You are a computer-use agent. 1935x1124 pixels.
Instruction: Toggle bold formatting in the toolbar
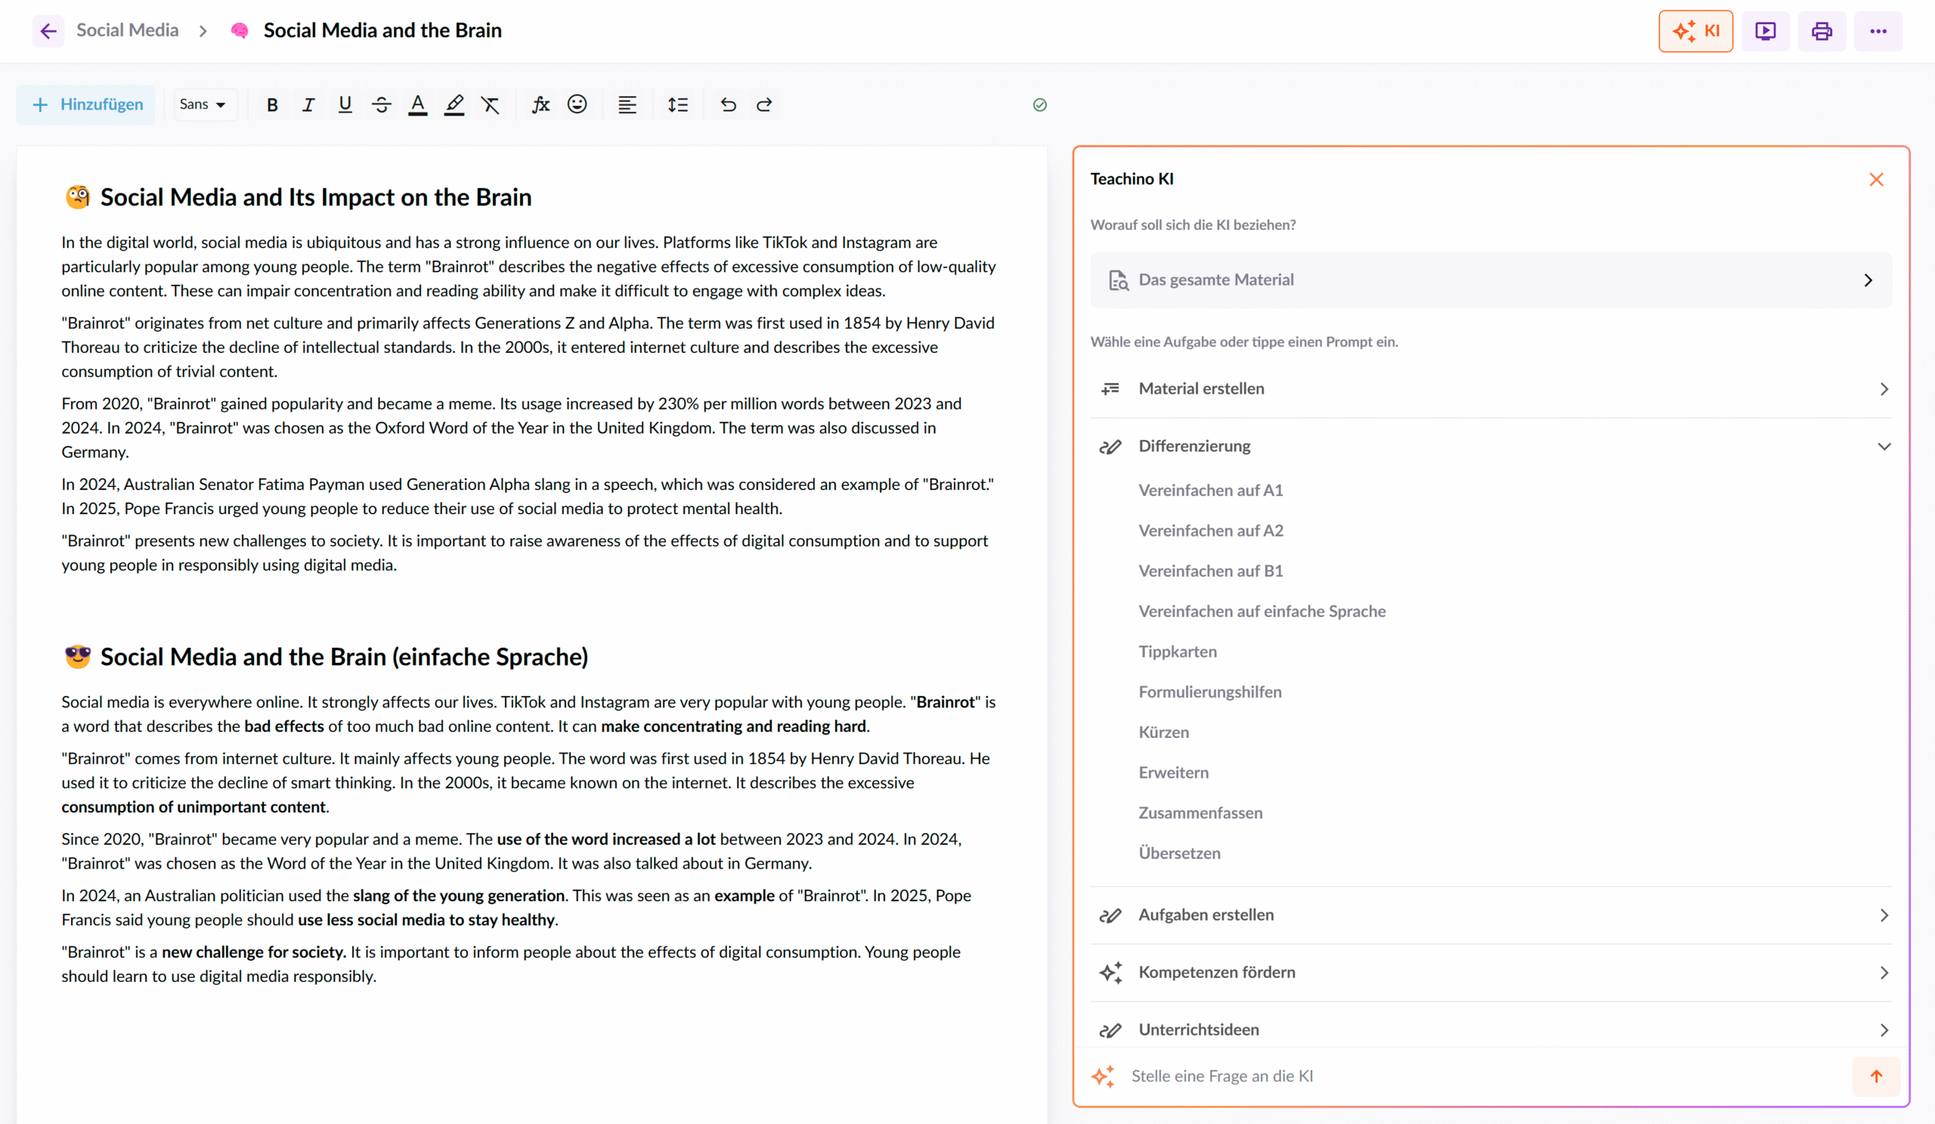tap(272, 105)
